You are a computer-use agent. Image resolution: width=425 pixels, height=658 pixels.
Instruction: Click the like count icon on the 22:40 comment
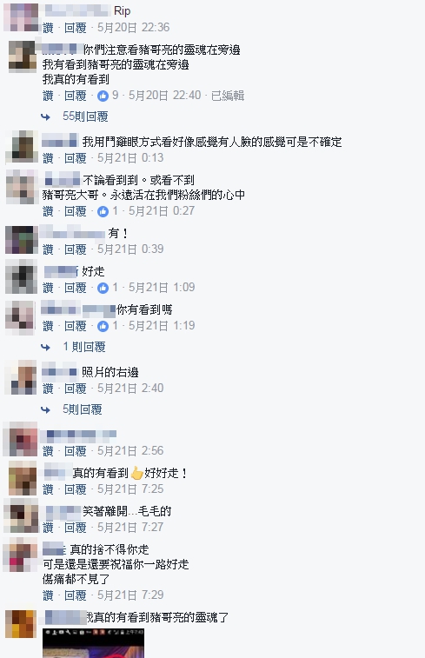[x=103, y=96]
